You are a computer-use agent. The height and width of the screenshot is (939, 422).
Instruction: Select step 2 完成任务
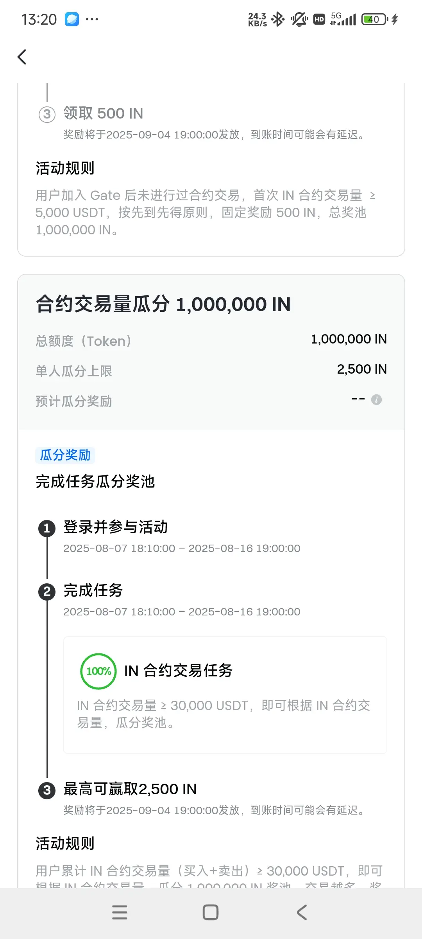tap(93, 590)
